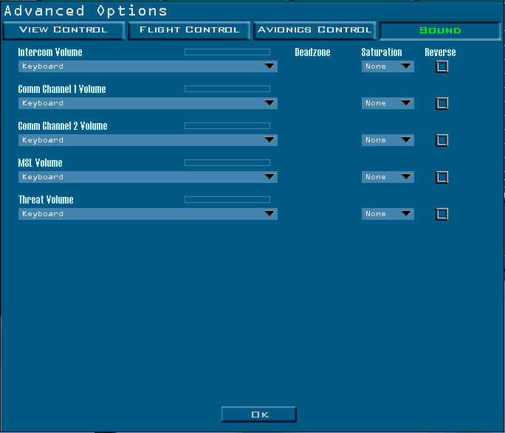Expand Comm Channel 1 Volume device dropdown
505x433 pixels.
tap(148, 103)
